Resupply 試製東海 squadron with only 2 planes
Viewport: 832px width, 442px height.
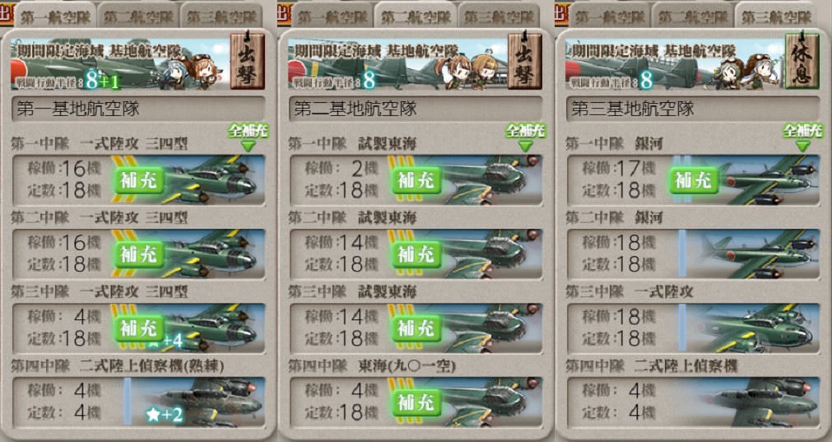pyautogui.click(x=416, y=180)
